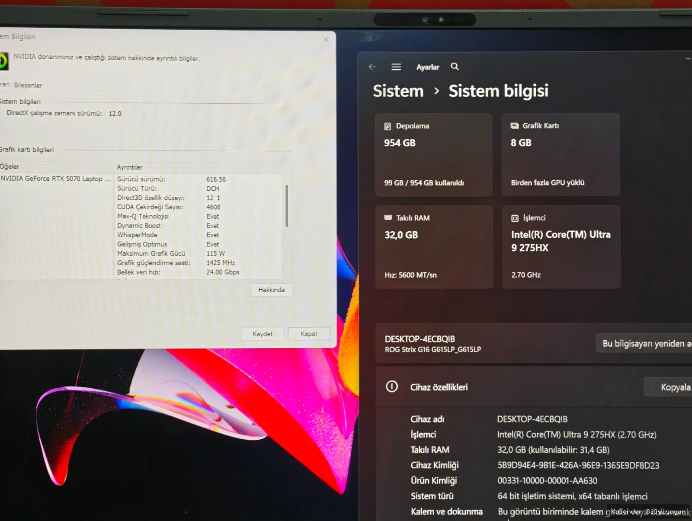Click the Ayrıntılar column header
Viewport: 692px width, 521px height.
[x=129, y=167]
